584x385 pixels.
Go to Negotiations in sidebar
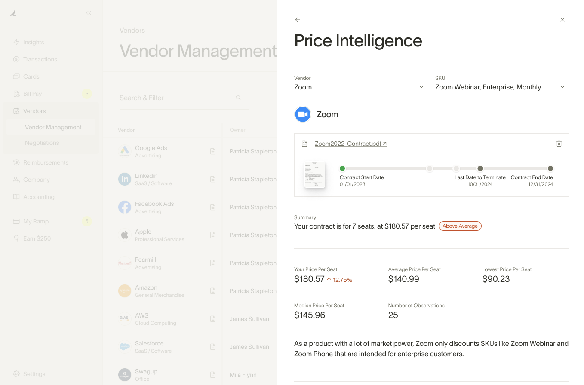42,143
